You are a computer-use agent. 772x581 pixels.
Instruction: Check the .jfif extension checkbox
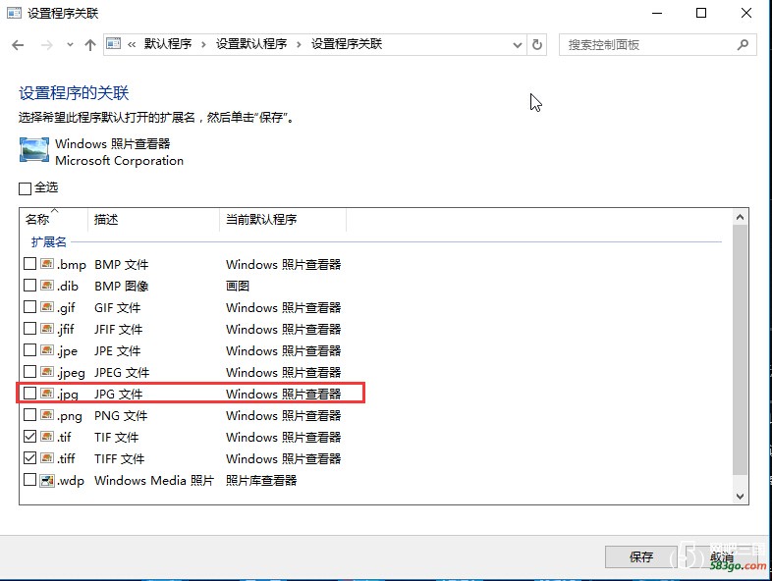click(30, 329)
